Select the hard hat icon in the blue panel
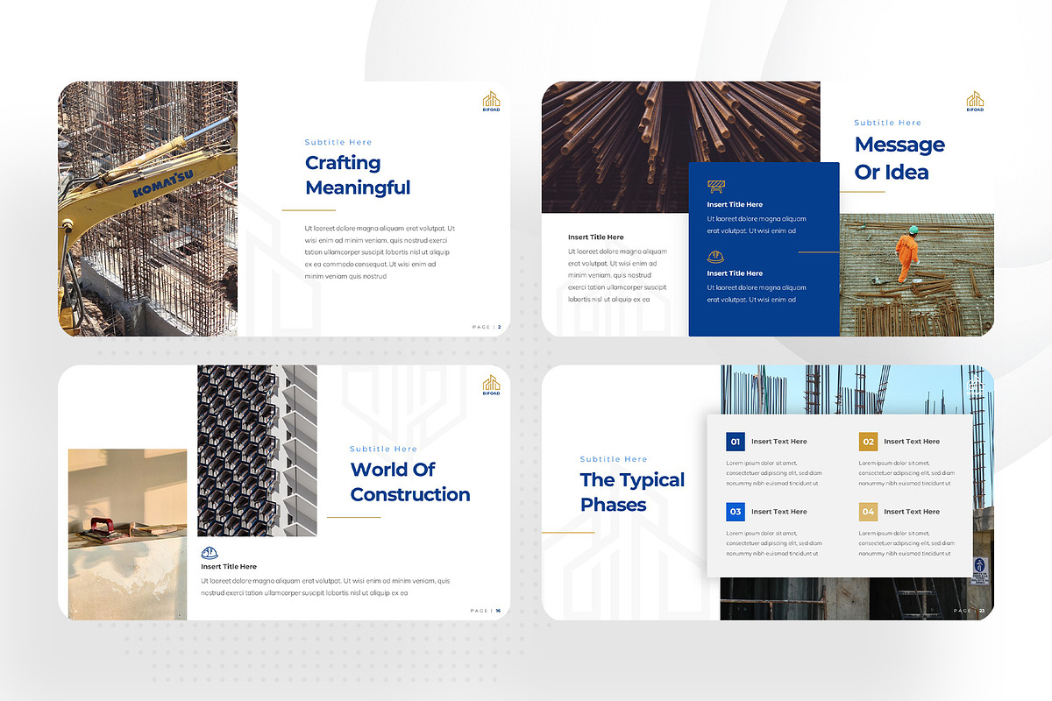The width and height of the screenshot is (1052, 701). (x=715, y=256)
